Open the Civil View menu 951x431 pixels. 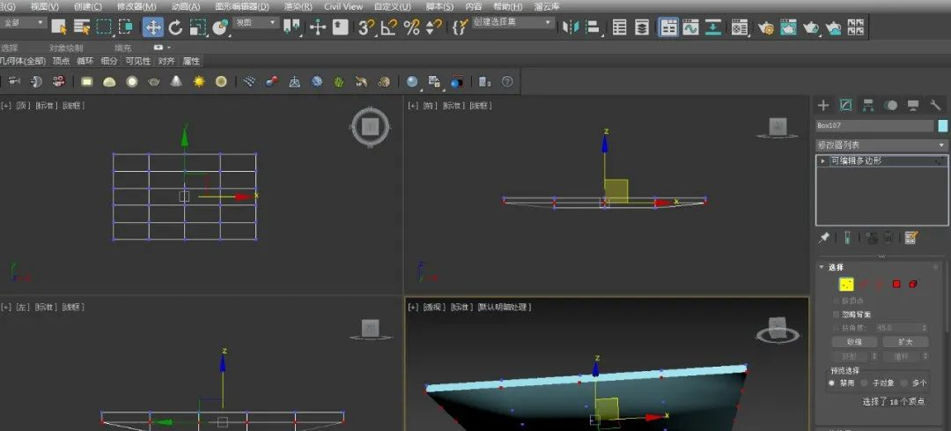click(x=343, y=7)
